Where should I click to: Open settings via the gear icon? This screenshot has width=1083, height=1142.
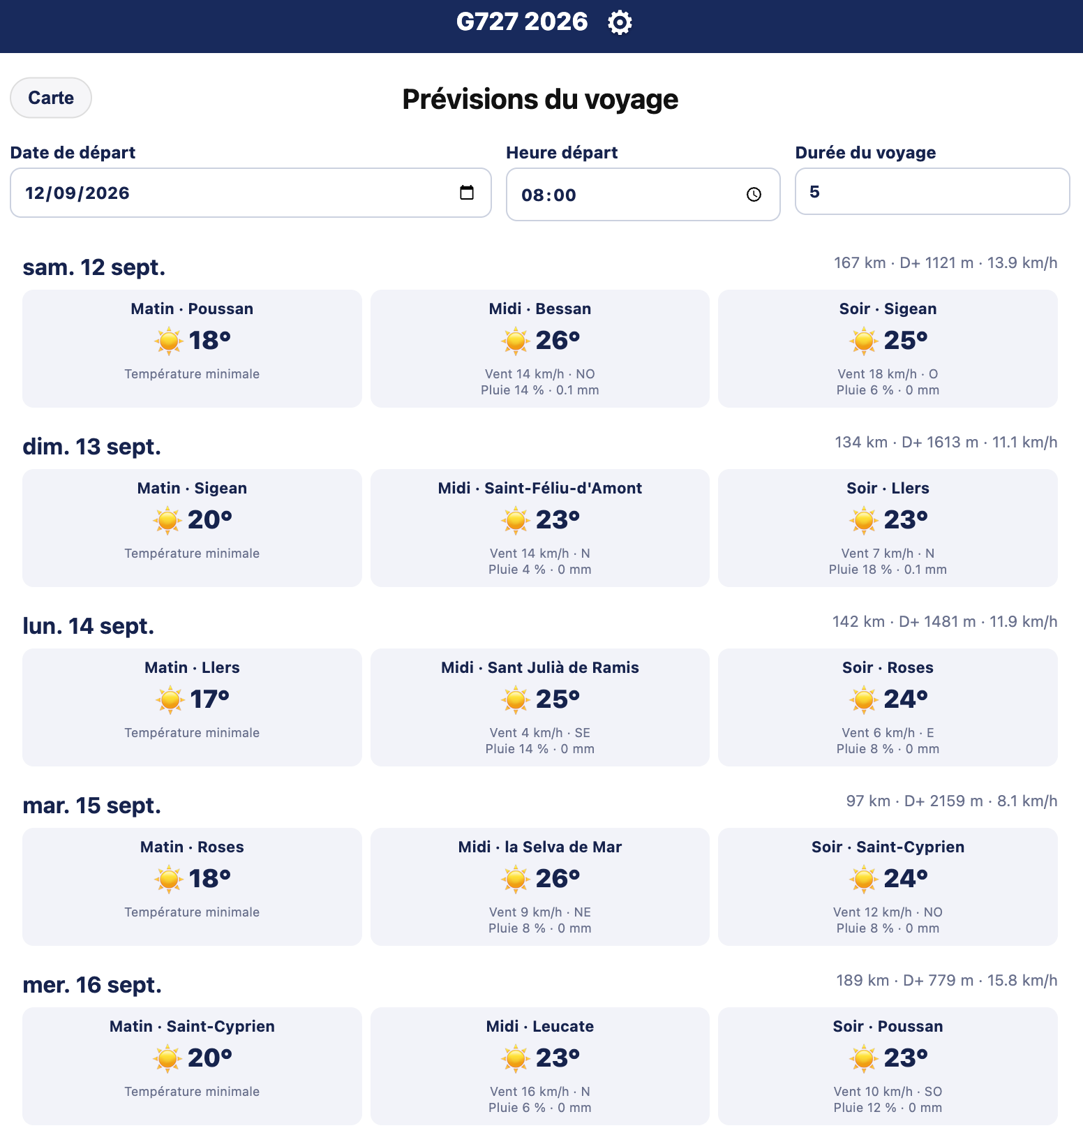tap(620, 22)
